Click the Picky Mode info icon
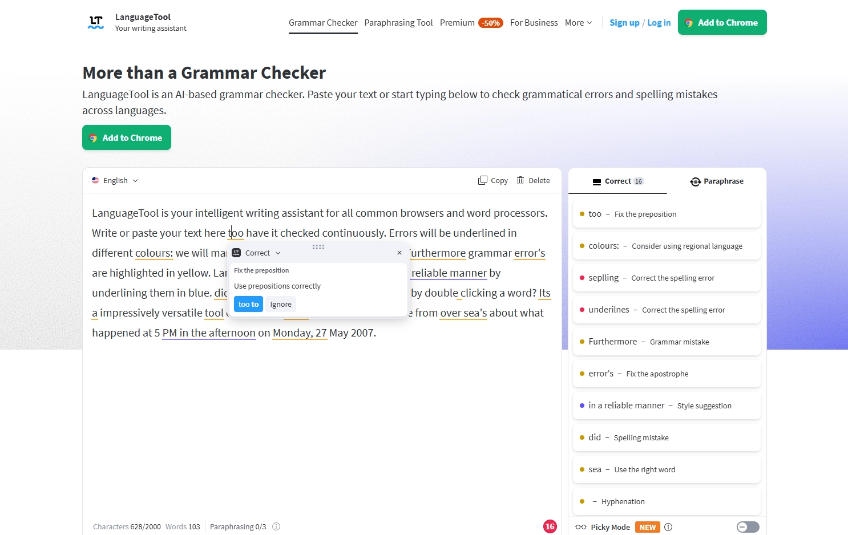This screenshot has width=848, height=535. point(668,527)
